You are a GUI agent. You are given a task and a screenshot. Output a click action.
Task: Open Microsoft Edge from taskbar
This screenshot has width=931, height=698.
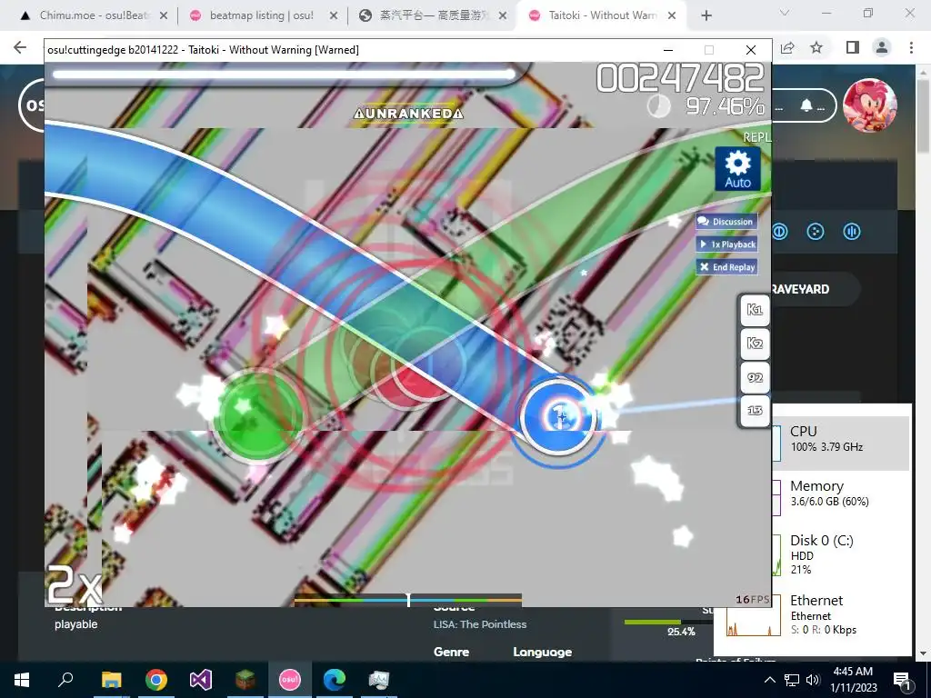click(335, 680)
